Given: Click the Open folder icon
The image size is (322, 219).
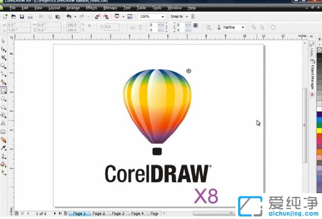Looking at the screenshot, I should (x=13, y=16).
